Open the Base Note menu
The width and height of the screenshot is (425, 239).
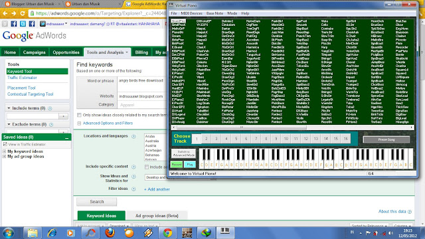tap(214, 13)
